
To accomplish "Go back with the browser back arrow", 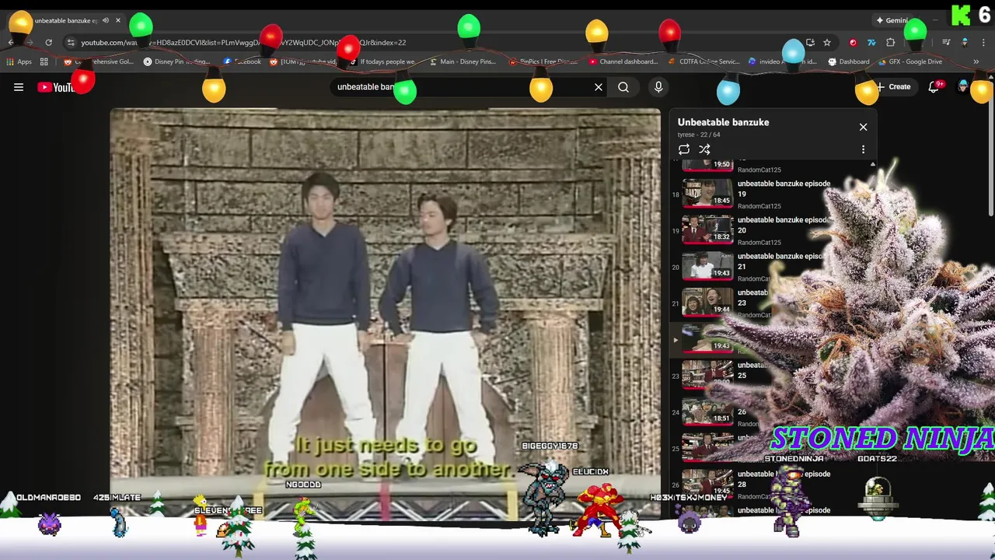I will pyautogui.click(x=11, y=43).
